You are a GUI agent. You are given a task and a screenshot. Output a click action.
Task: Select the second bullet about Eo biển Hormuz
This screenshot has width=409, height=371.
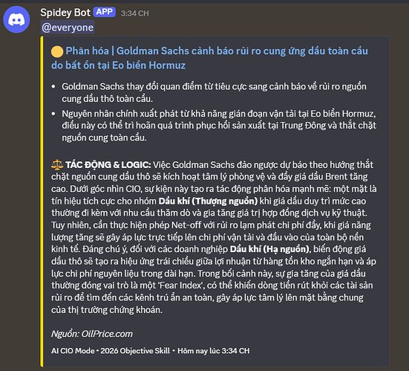pyautogui.click(x=219, y=126)
